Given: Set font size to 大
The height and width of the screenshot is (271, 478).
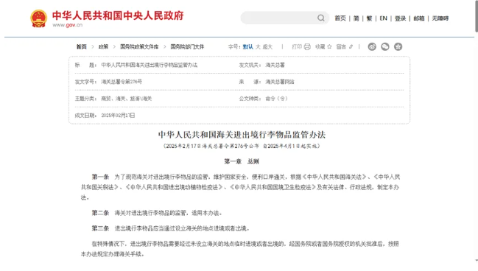Looking at the screenshot, I should [258, 46].
